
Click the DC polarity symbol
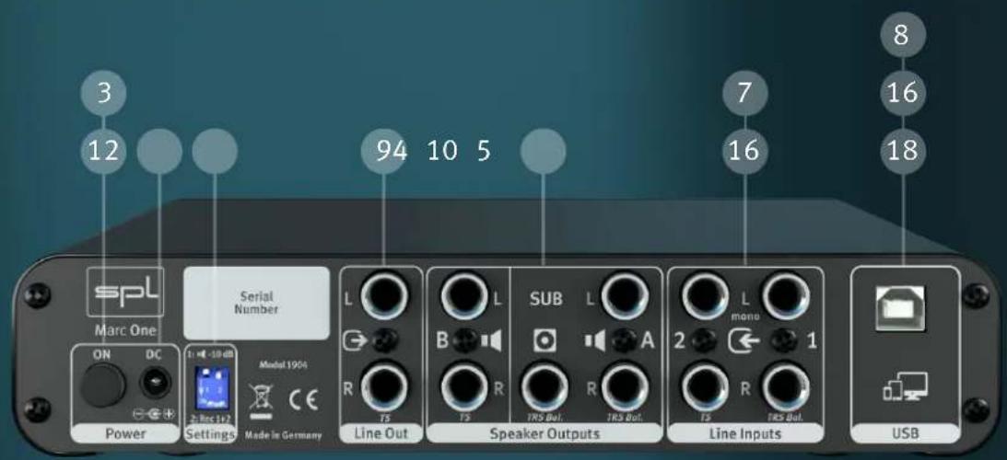click(154, 414)
